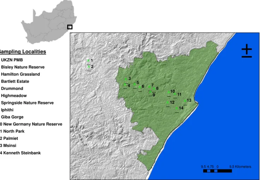The image size is (260, 180).
Task: Click the green marker for site 6
Action: (140, 87)
